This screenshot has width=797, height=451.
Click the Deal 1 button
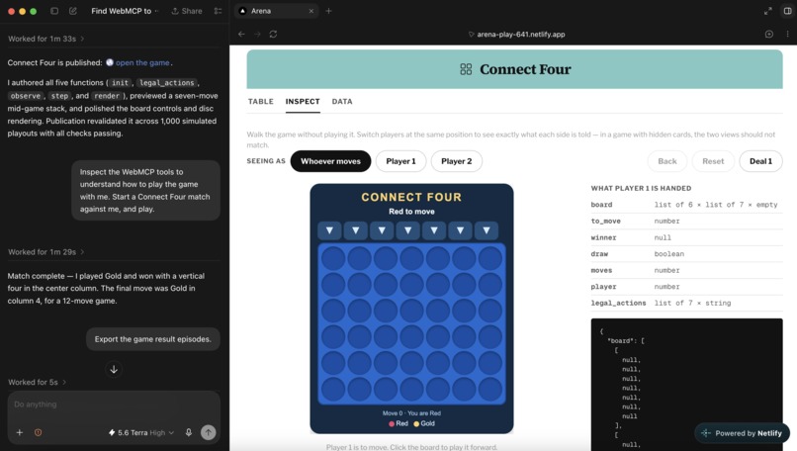coord(760,161)
